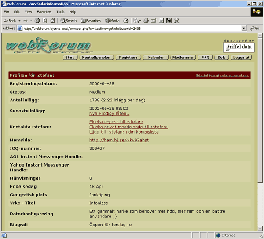Image resolution: width=264 pixels, height=239 pixels.
Task: Open the Search pane from toolbar
Action: coord(69,21)
